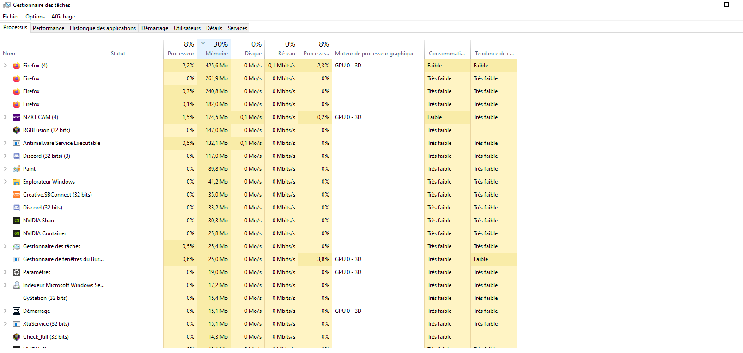Sort by the Mémoire column header
Image resolution: width=743 pixels, height=353 pixels.
[x=214, y=49]
